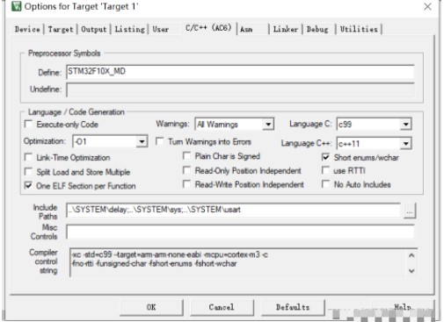Enable Execute-only Code checkbox
Screen dimensions: 444x322
point(28,124)
